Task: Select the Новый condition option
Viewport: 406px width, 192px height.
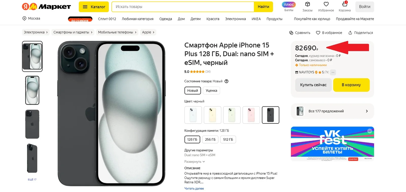Action: pyautogui.click(x=193, y=91)
